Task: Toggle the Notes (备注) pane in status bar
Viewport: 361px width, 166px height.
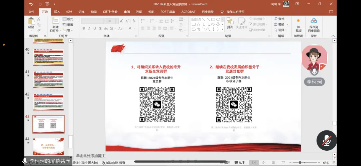Action: [226, 163]
